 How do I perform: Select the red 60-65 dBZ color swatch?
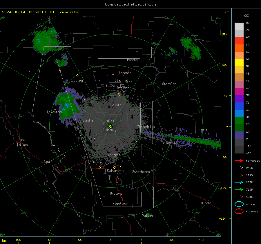click(239, 41)
